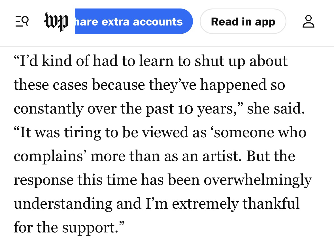Tap the blue share extra accounts button
Image resolution: width=334 pixels, height=250 pixels.
click(134, 22)
